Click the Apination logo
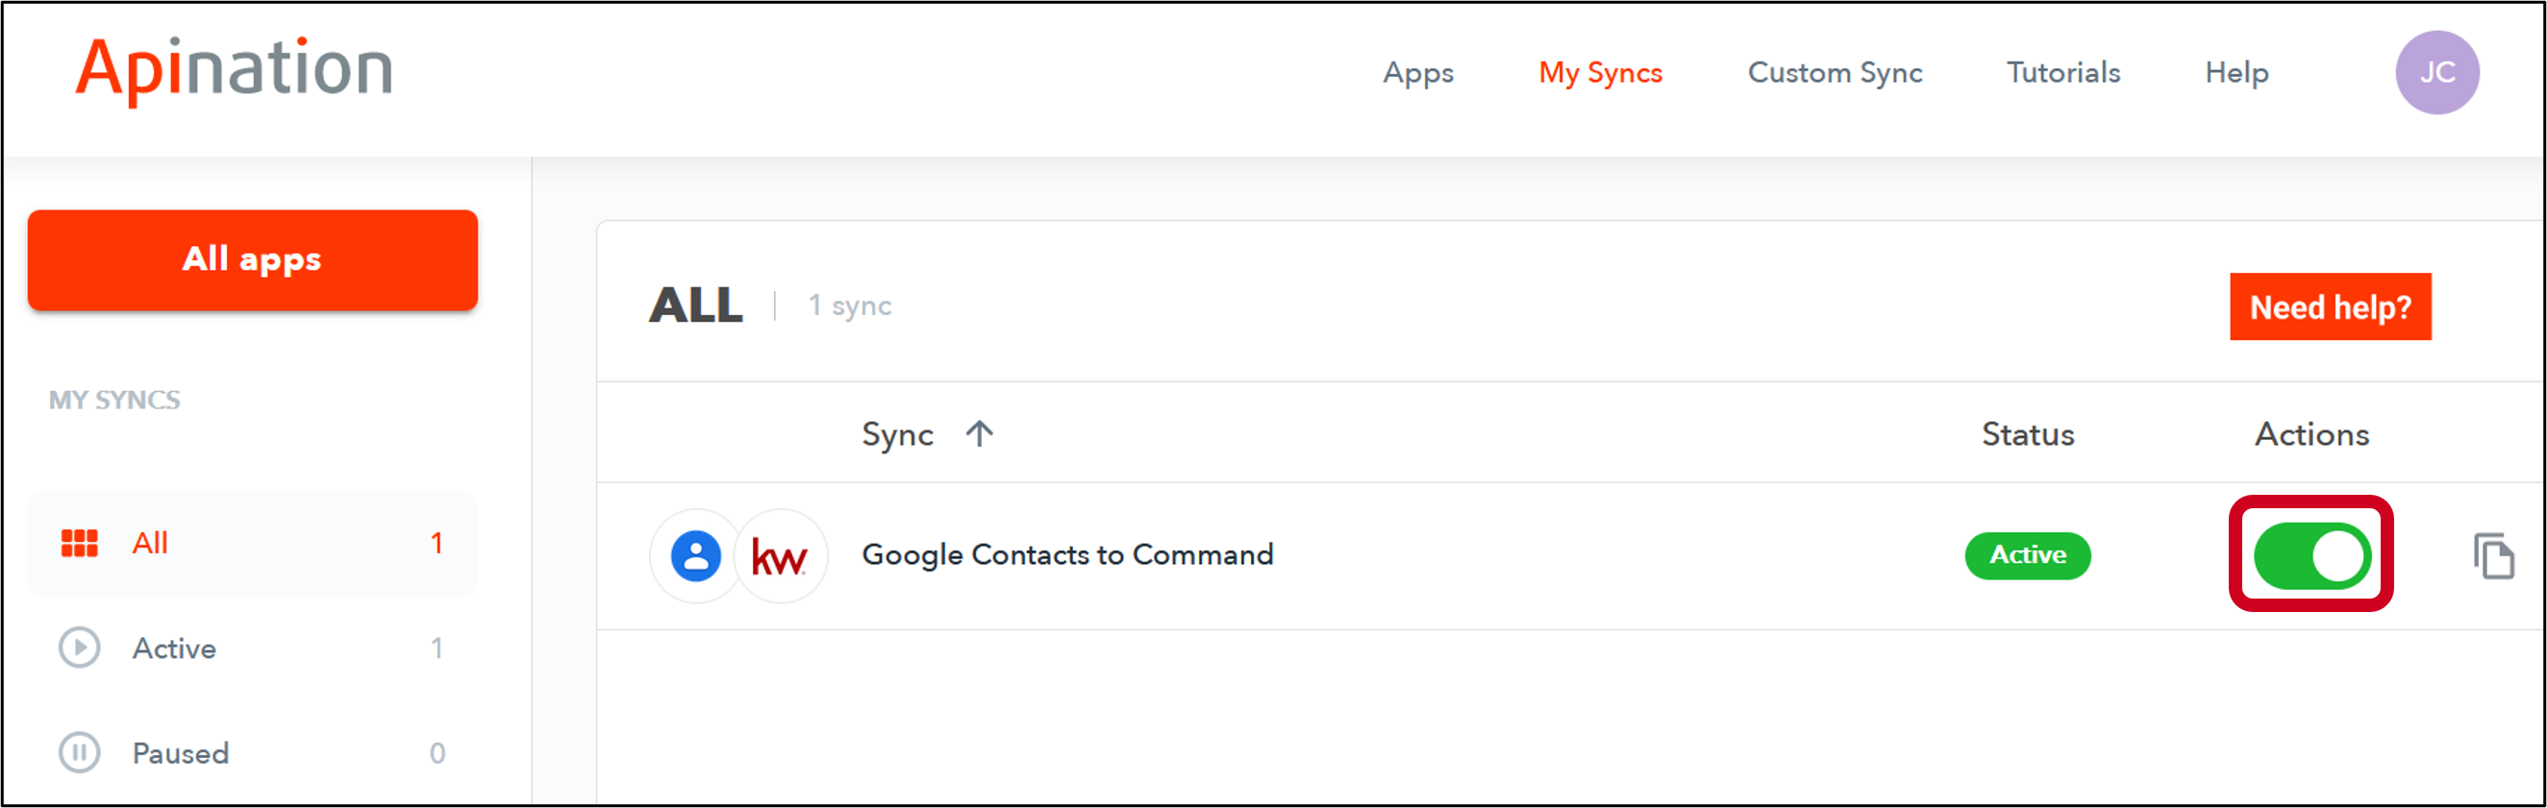Image resolution: width=2547 pixels, height=808 pixels. point(235,70)
